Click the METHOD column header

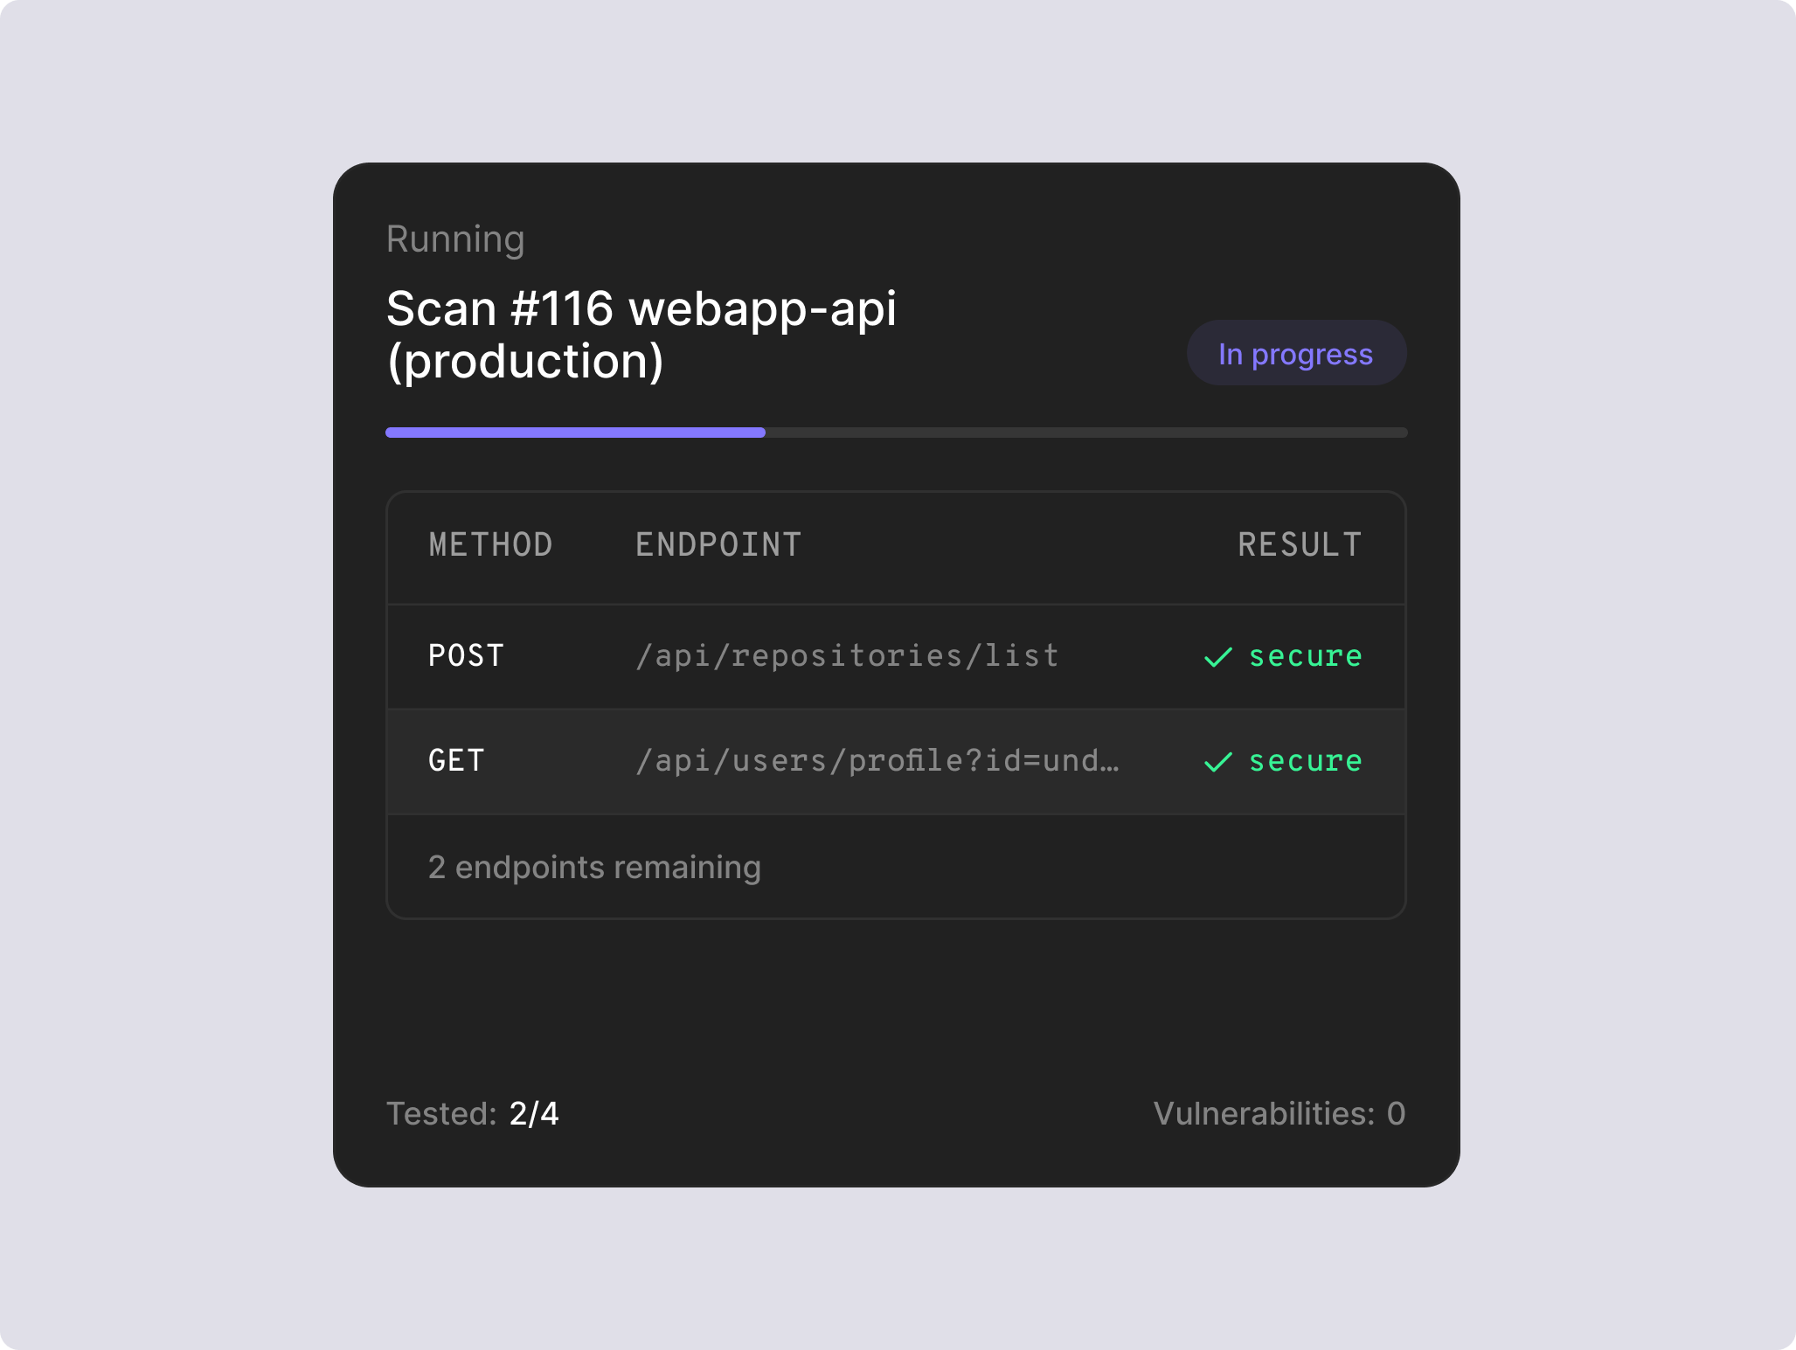coord(490,544)
